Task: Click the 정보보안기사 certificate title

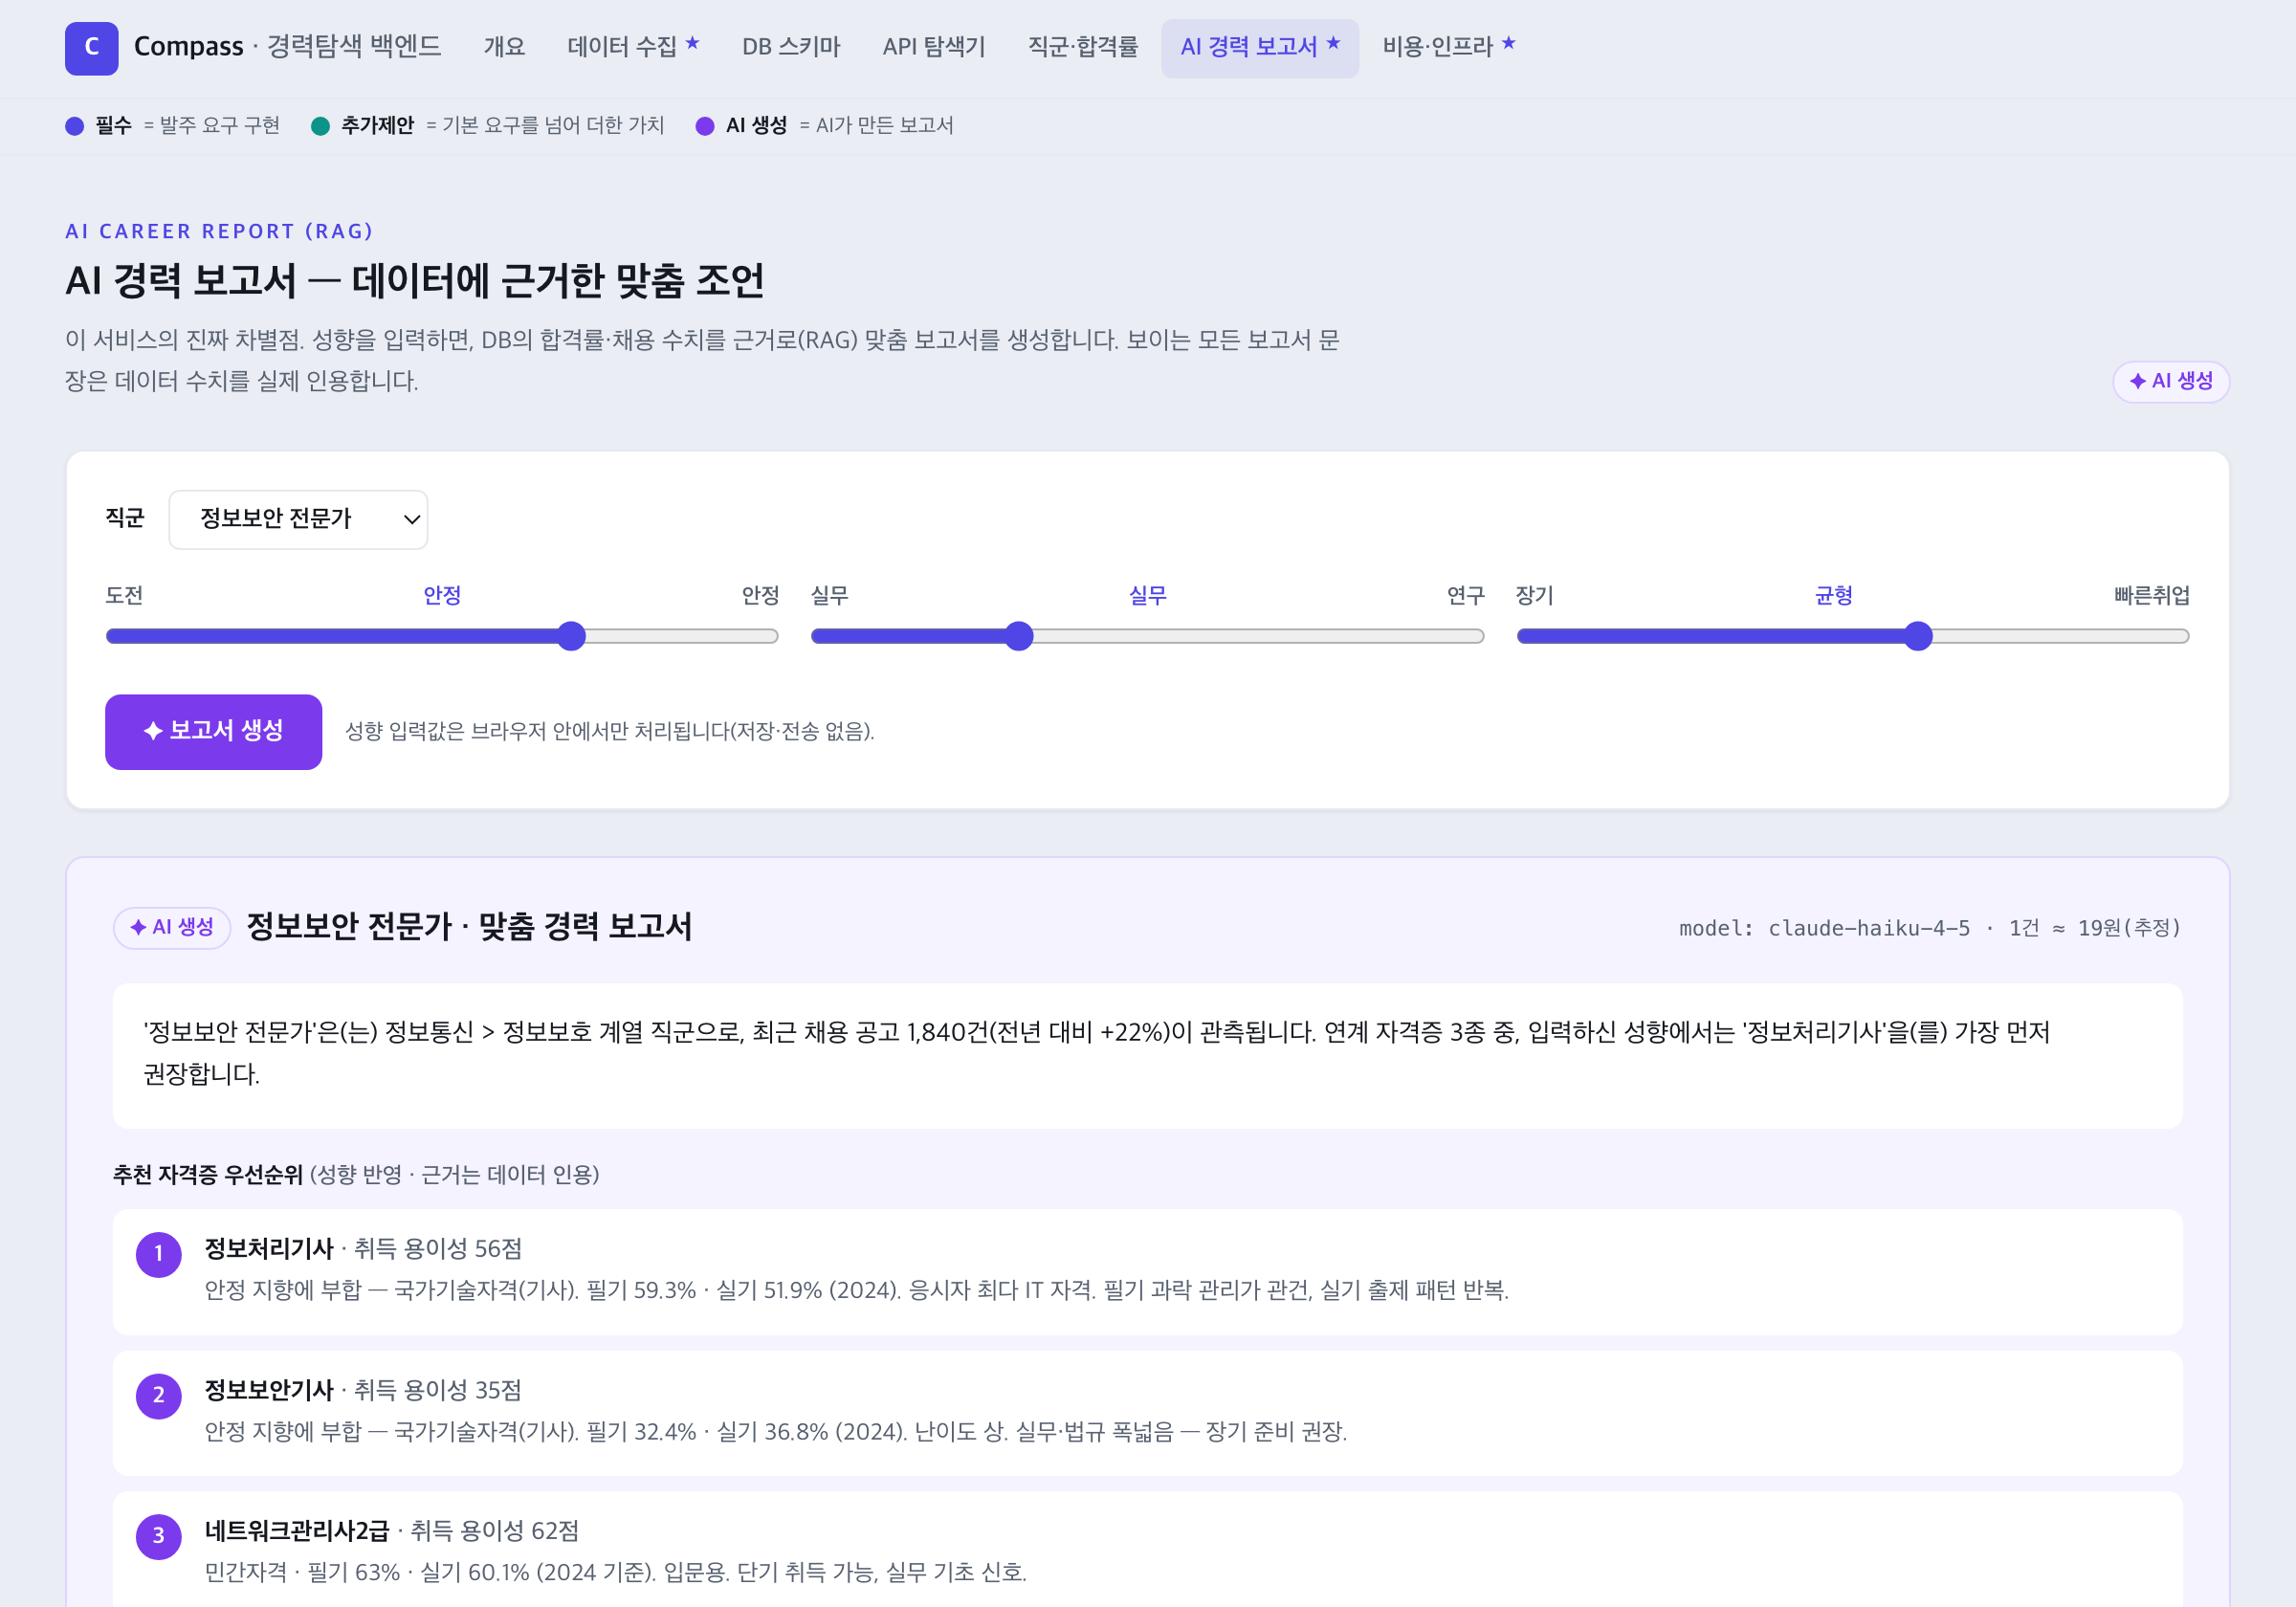Action: [x=269, y=1390]
